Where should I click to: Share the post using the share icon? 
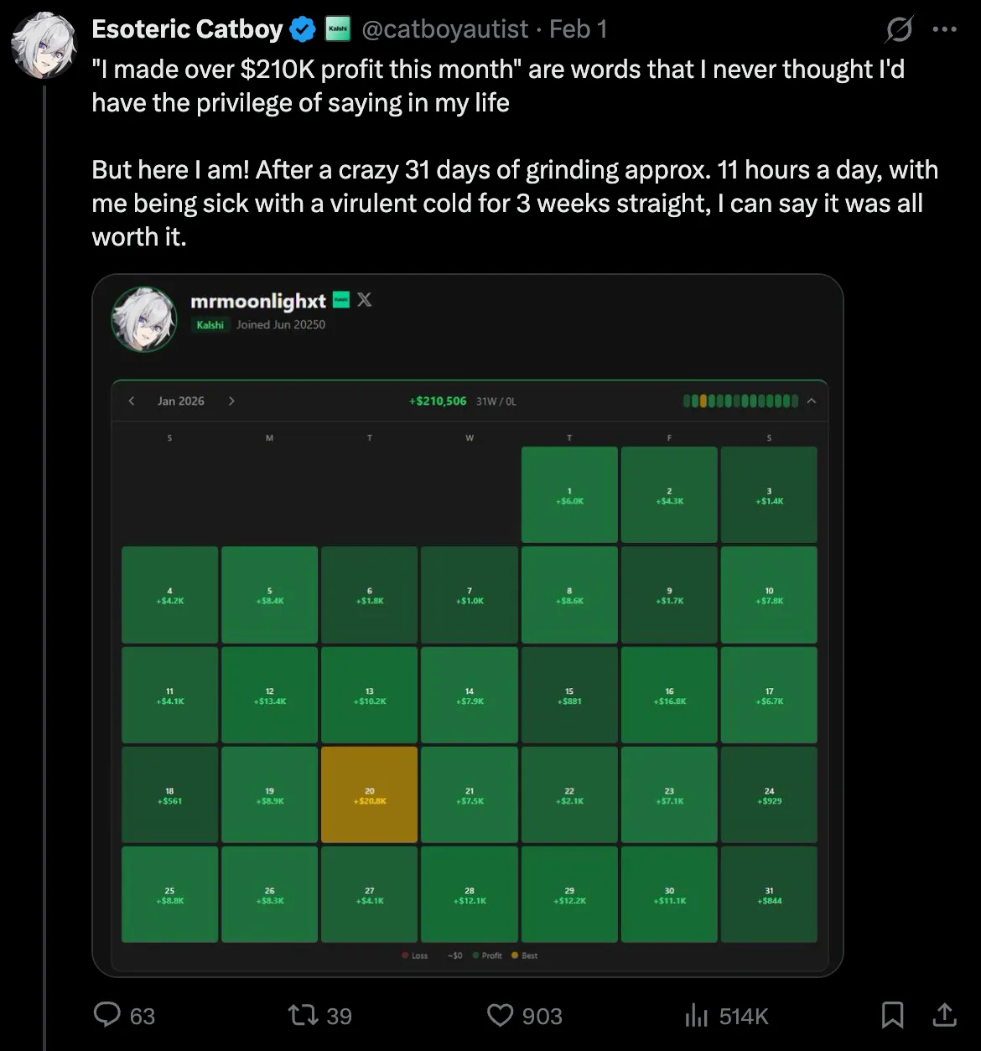(x=943, y=1015)
